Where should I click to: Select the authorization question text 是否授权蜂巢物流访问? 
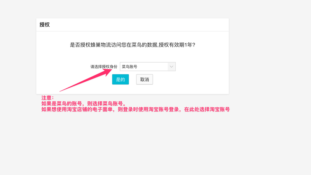133,45
